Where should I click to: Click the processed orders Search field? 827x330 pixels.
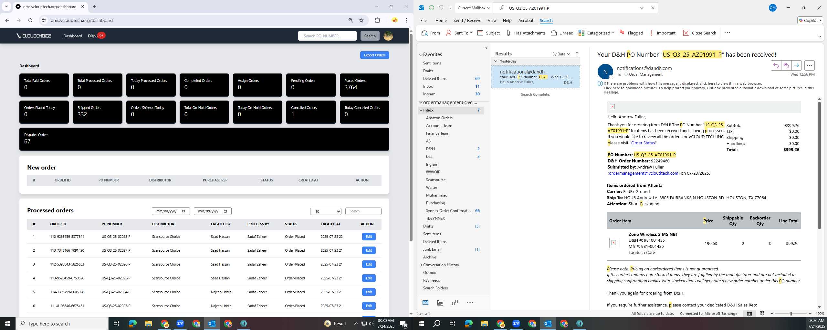coord(363,211)
